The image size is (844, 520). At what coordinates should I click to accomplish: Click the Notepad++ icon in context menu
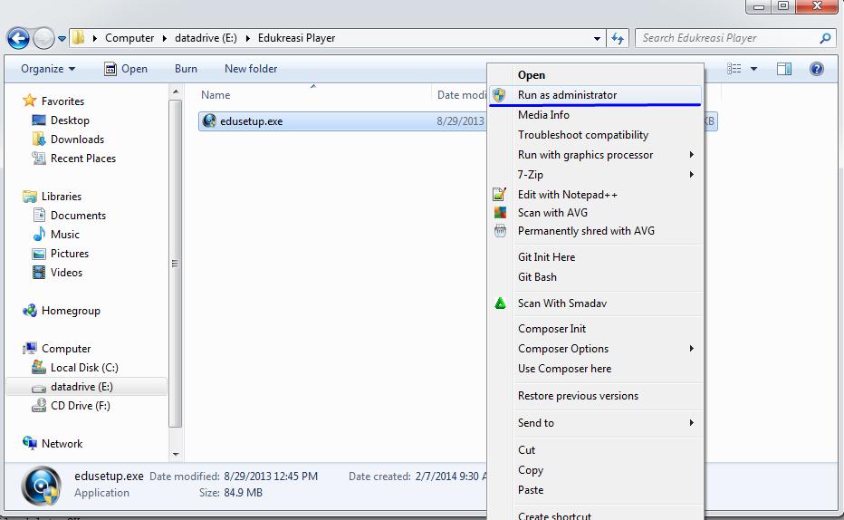coord(500,195)
